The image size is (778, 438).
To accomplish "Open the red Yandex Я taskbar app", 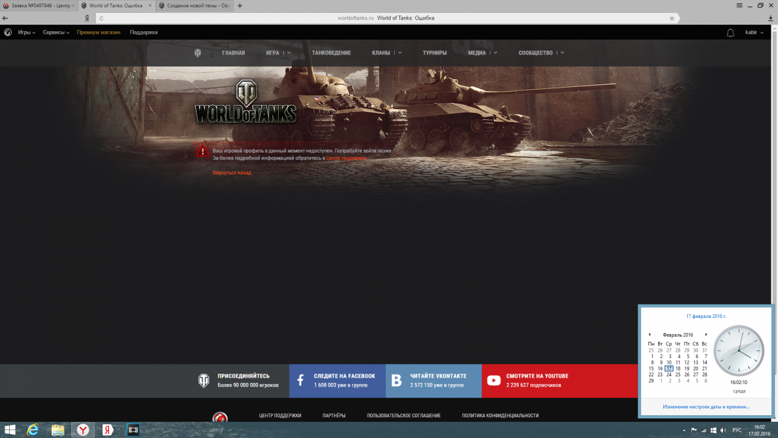I will coord(108,430).
